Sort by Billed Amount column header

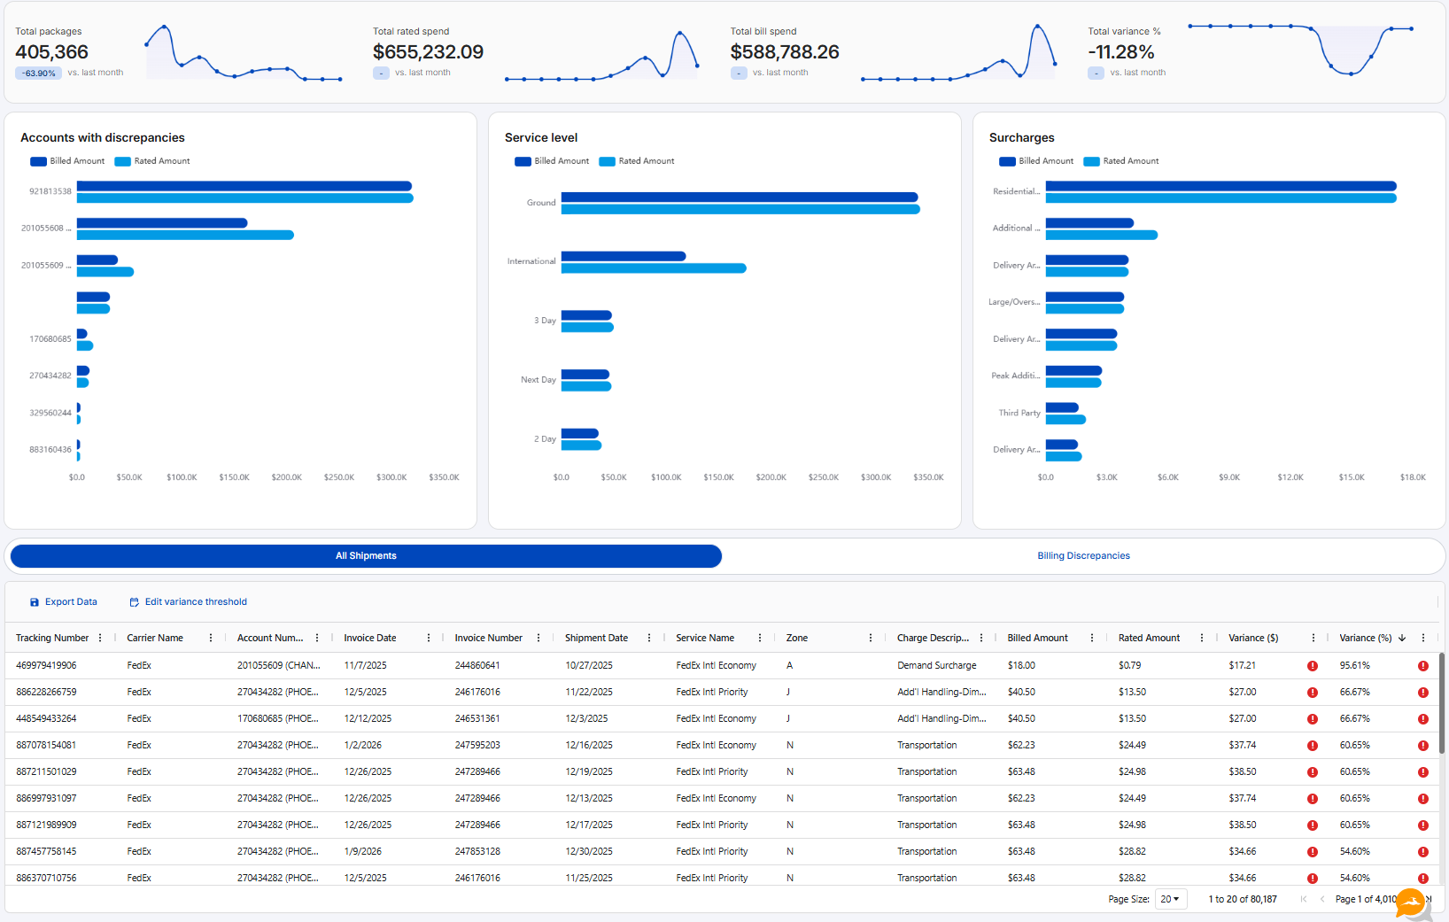(1037, 638)
